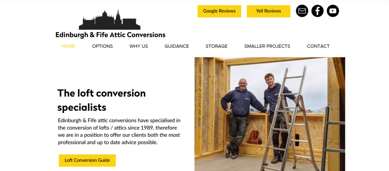This screenshot has width=389, height=171.
Task: Open the YouTube channel icon
Action: [333, 11]
